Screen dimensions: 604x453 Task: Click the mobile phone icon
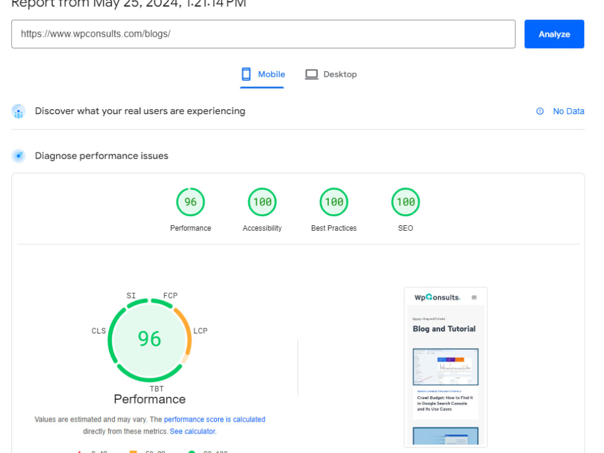pos(246,74)
